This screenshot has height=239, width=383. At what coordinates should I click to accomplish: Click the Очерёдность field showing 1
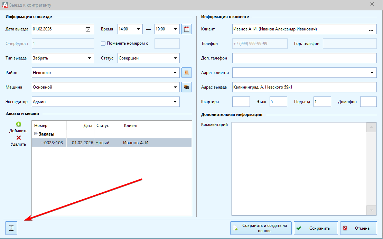click(x=63, y=44)
